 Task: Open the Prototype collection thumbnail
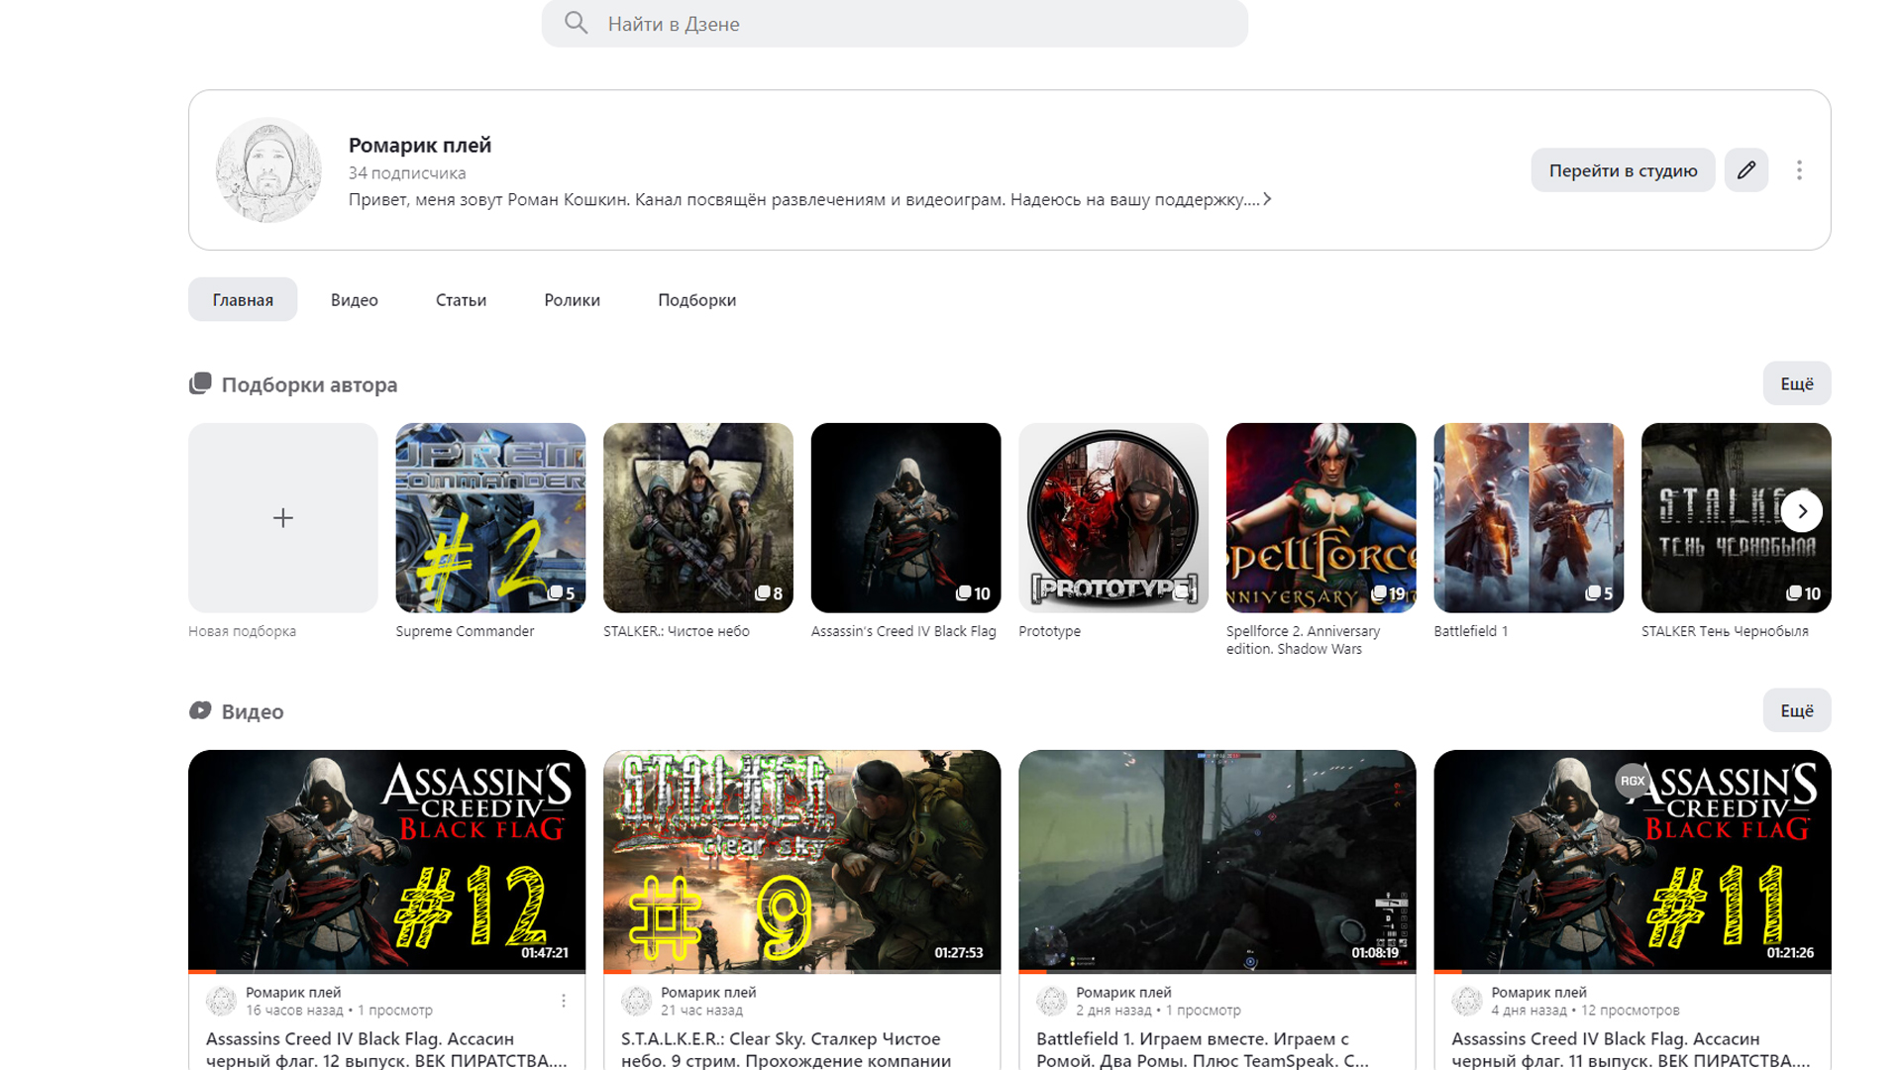[1112, 517]
